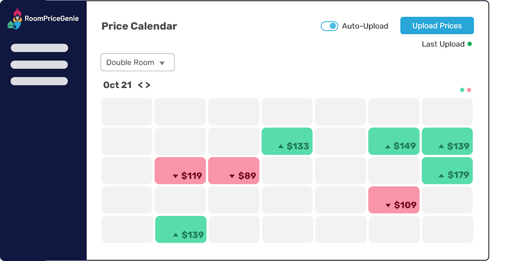Click the green legend dot above calendar
Viewport: 511px width, 261px height.
click(x=462, y=90)
